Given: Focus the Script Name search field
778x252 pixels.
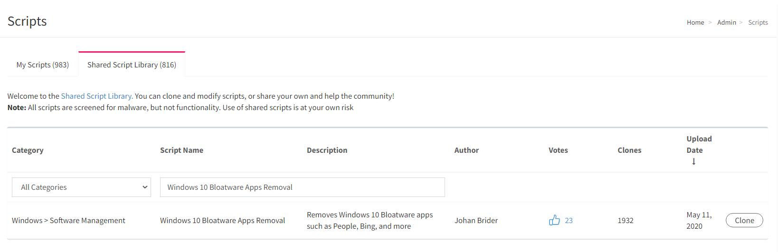Looking at the screenshot, I should tap(303, 187).
